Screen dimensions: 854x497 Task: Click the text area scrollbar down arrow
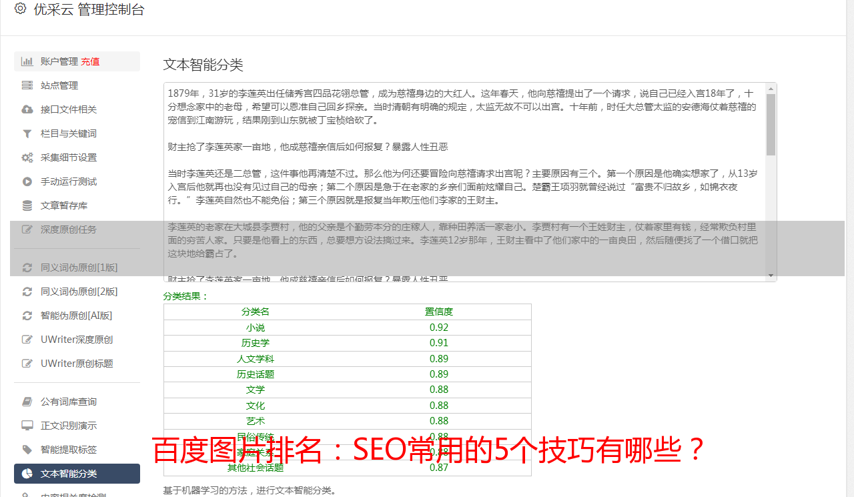tap(771, 276)
